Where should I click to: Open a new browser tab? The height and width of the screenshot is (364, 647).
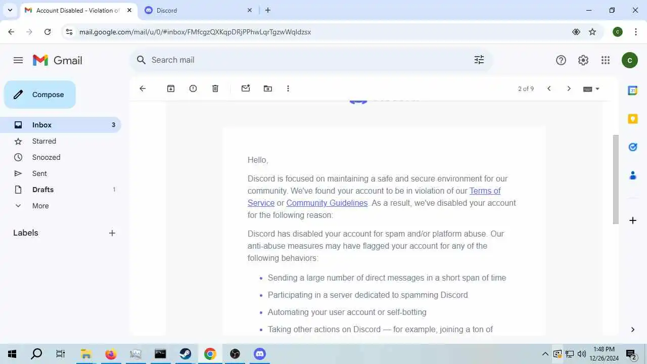[268, 10]
